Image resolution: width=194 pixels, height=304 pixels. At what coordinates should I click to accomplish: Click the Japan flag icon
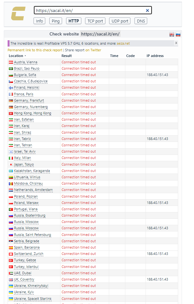tap(11, 165)
